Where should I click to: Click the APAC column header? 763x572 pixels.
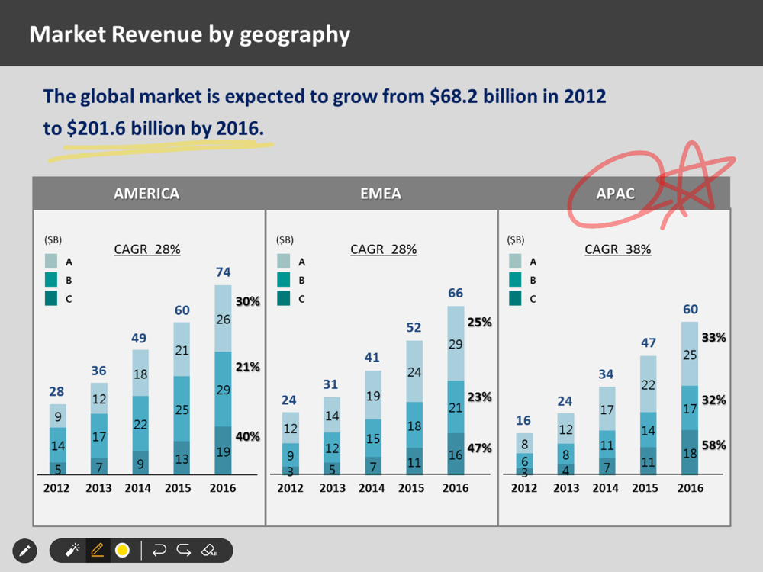click(615, 194)
